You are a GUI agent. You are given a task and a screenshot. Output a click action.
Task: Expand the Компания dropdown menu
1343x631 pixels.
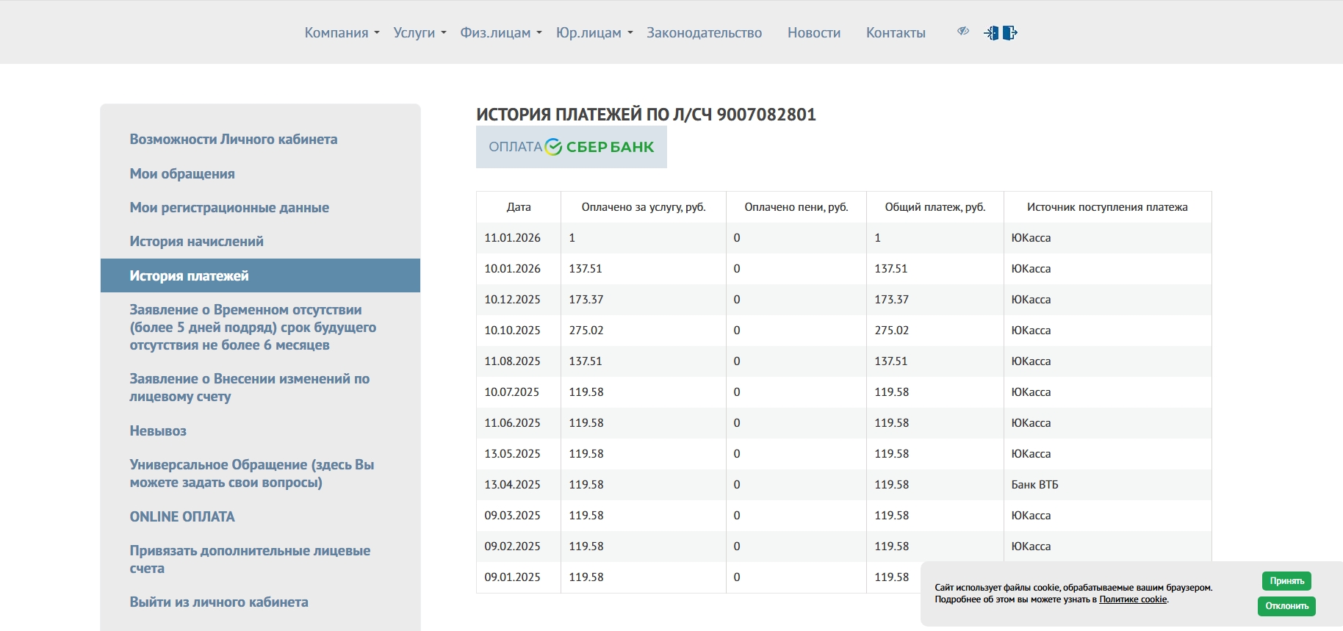(x=342, y=33)
